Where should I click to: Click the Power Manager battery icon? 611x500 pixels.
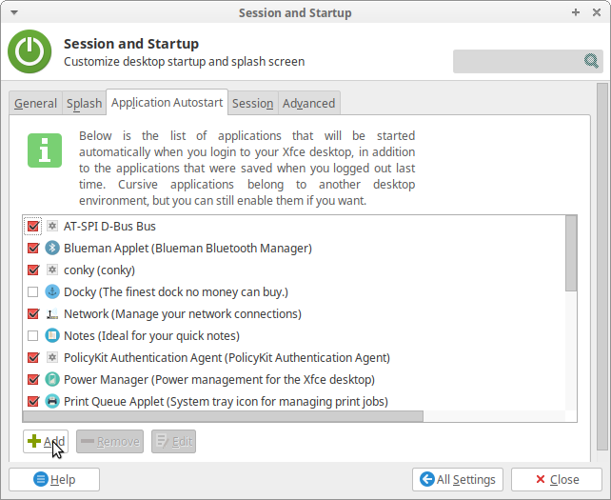click(x=52, y=379)
